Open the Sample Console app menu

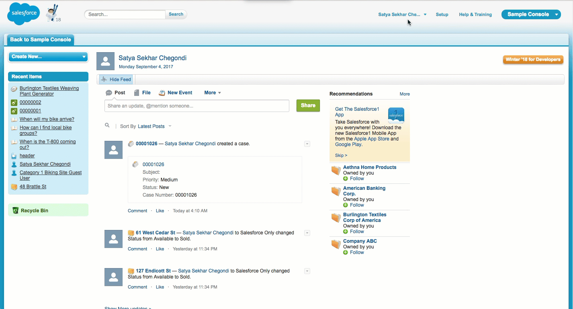[531, 14]
